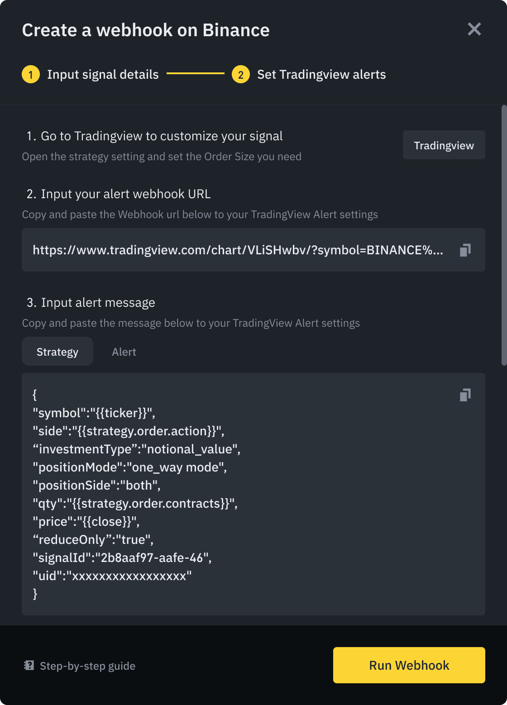Click the "Input alert message" heading
507x705 pixels.
(x=91, y=303)
